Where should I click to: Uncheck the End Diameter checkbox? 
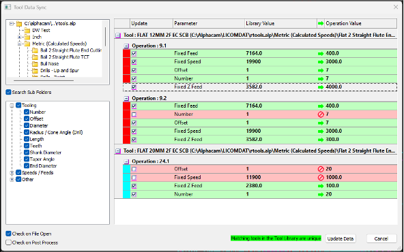[x=27, y=166]
